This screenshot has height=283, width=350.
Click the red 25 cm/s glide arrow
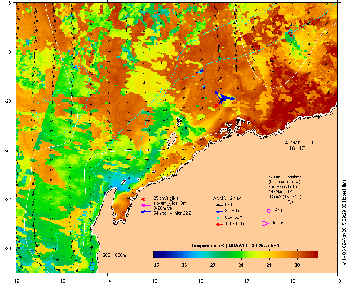coord(146,199)
